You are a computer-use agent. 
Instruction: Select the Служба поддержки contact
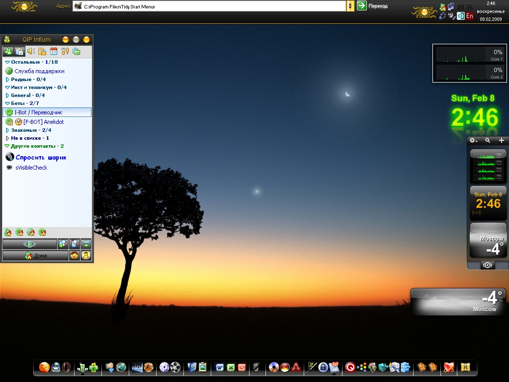tap(39, 71)
